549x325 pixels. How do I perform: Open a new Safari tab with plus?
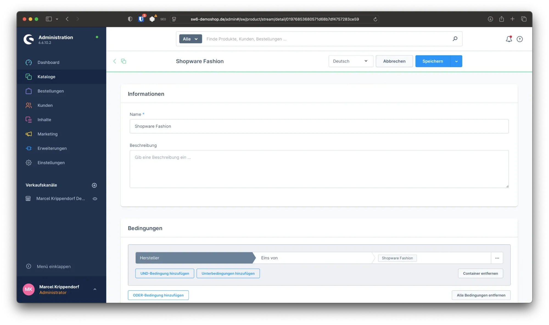[512, 19]
